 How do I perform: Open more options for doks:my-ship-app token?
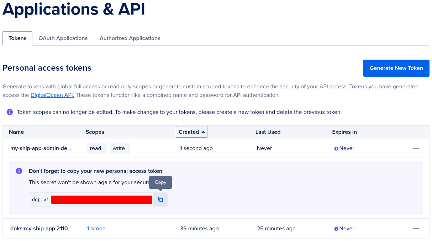[x=416, y=229]
